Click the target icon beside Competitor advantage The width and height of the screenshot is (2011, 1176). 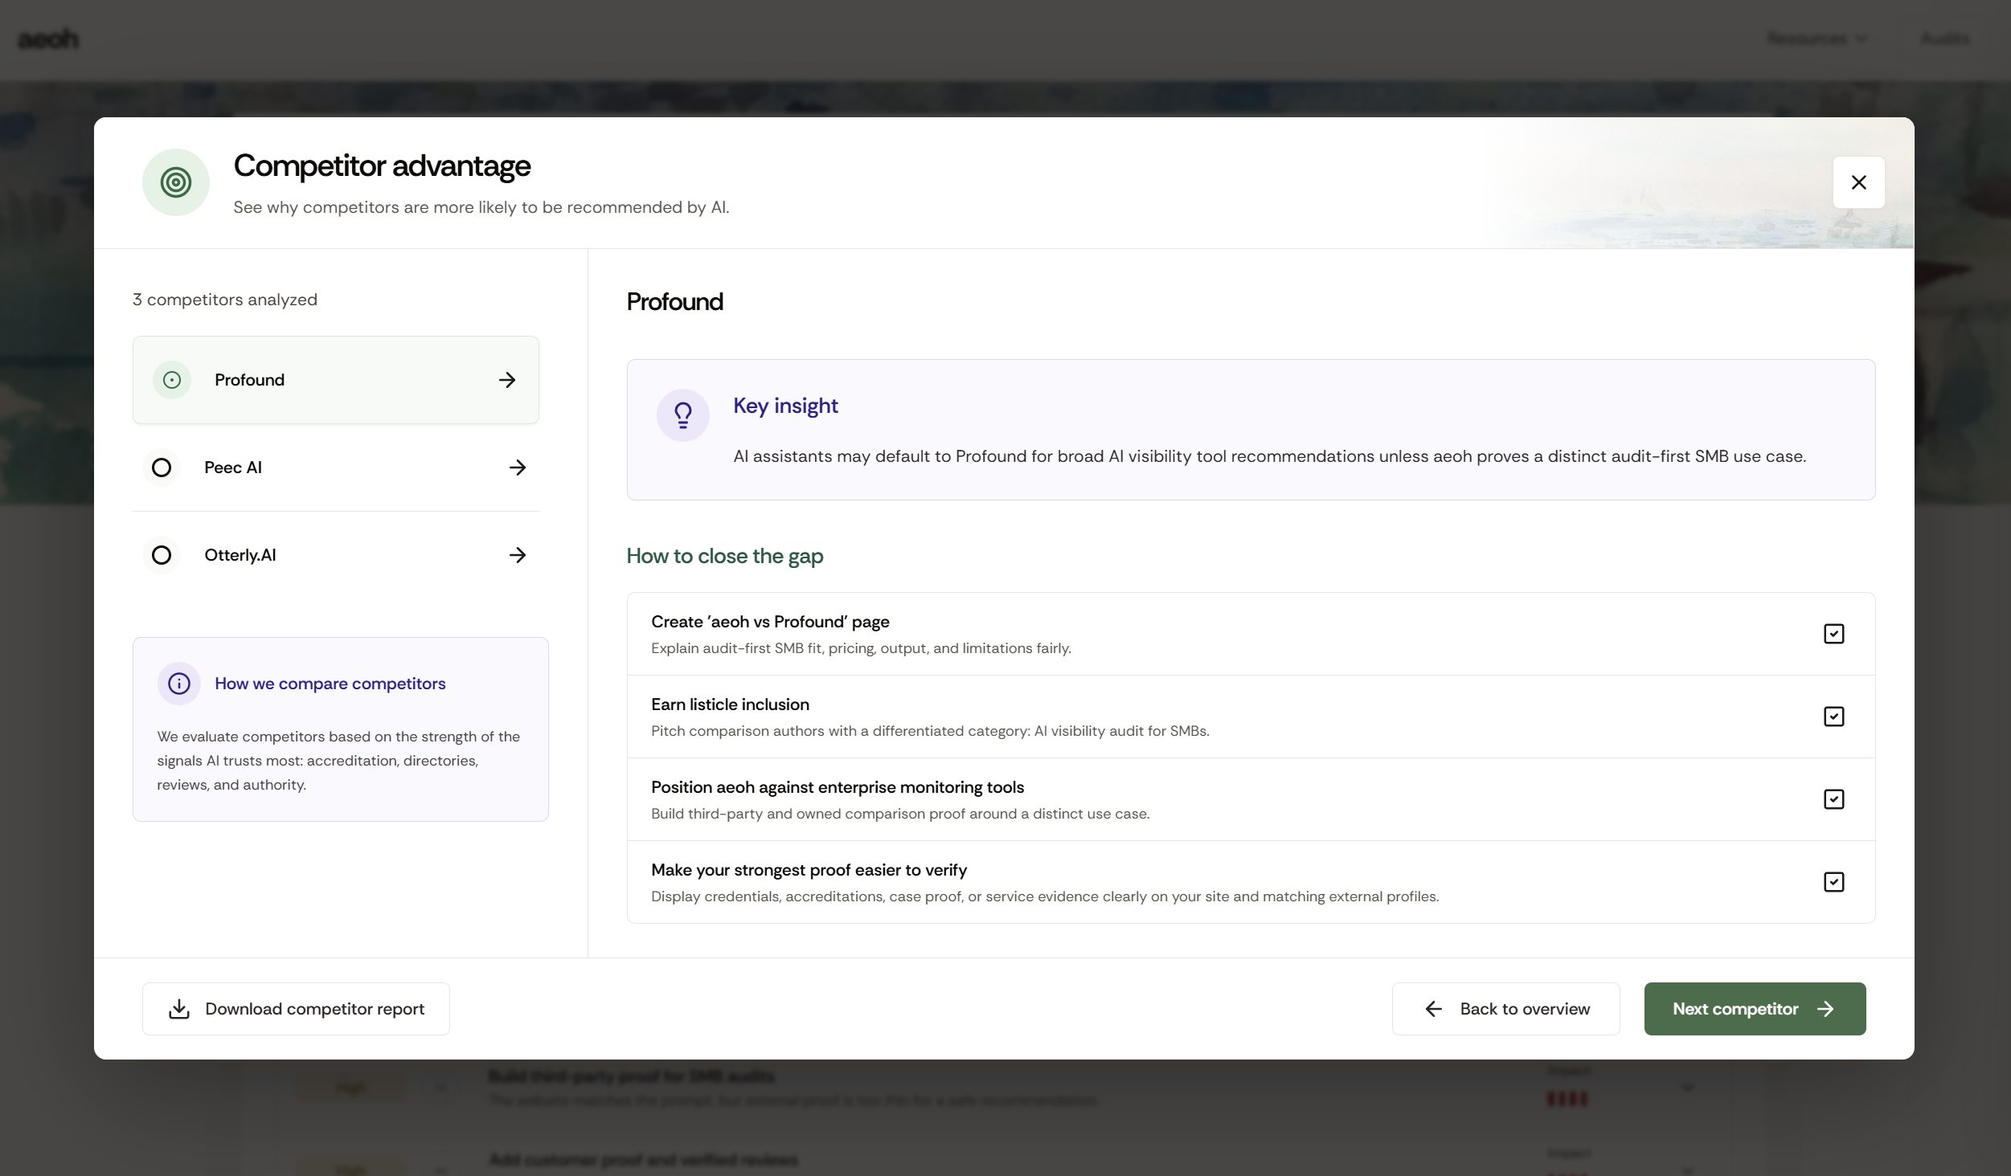pyautogui.click(x=176, y=182)
